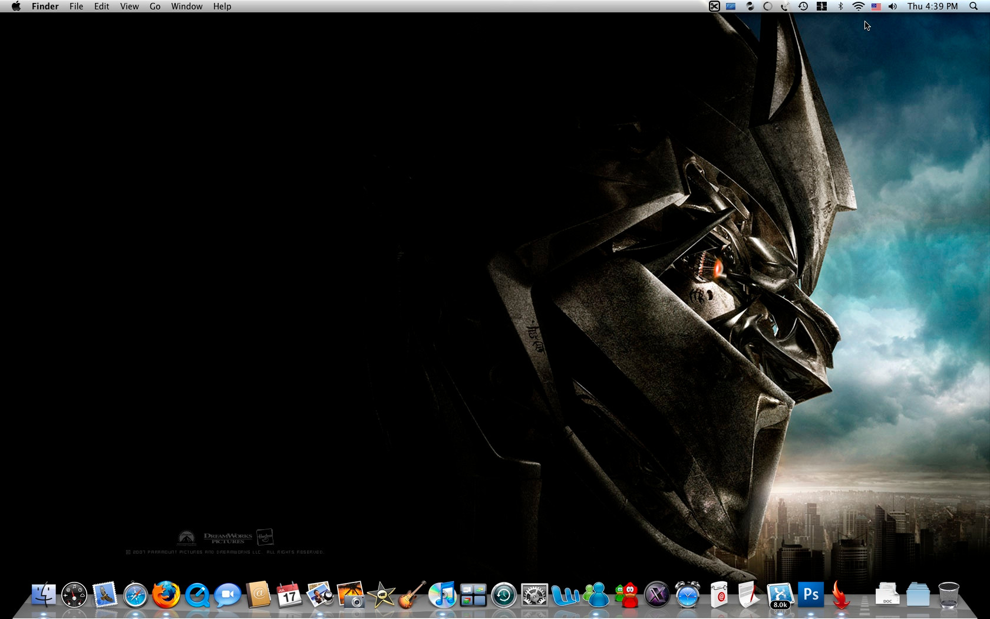Click the phone modem status icon

click(x=785, y=6)
